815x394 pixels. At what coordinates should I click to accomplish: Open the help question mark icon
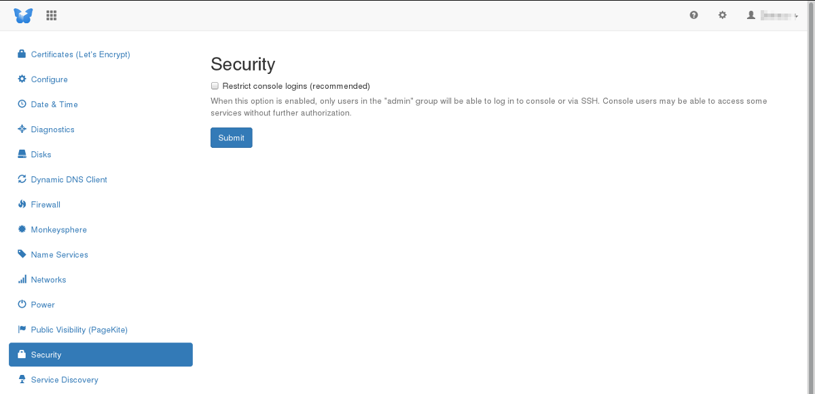click(x=693, y=15)
